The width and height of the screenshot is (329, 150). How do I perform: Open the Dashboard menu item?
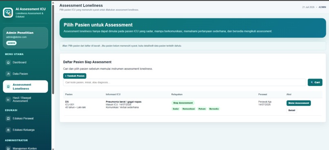25,63
